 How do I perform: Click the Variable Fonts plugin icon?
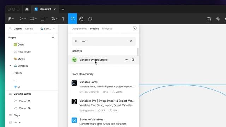[x=74, y=83]
